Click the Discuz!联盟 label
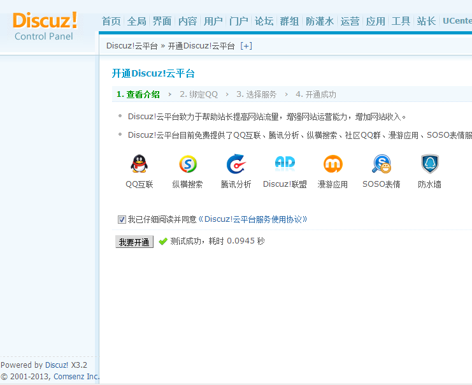This screenshot has width=472, height=385. pos(285,184)
